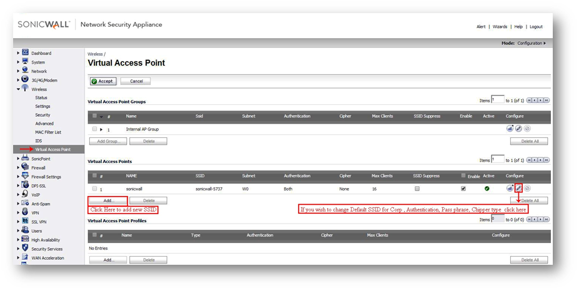Collapse the Wireless tree arrow
Viewport: 579px width, 291px height.
[18, 89]
